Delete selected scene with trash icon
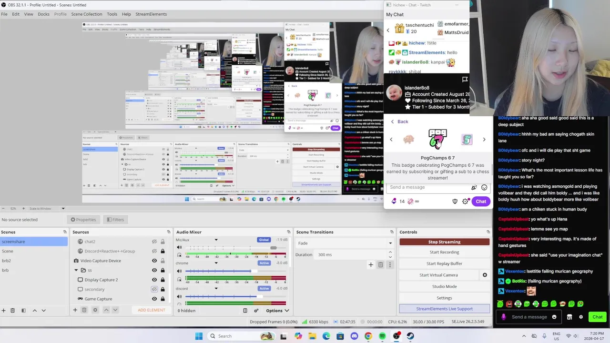 (13, 310)
